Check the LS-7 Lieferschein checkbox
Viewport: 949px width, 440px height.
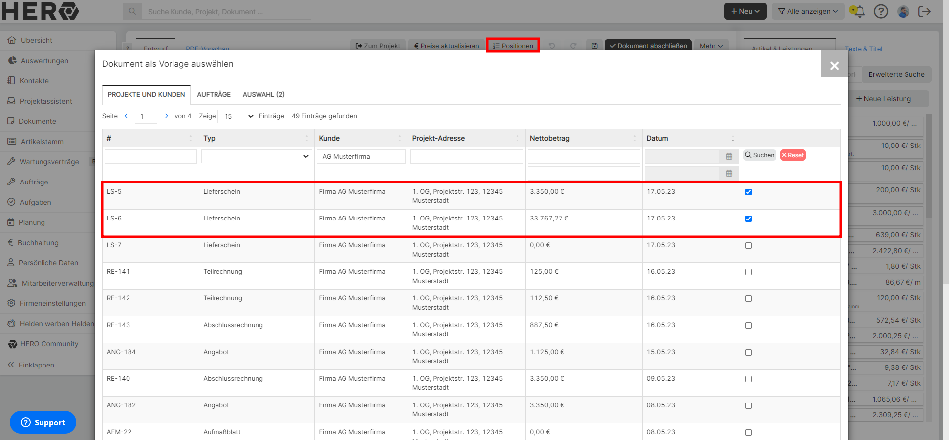(x=748, y=245)
